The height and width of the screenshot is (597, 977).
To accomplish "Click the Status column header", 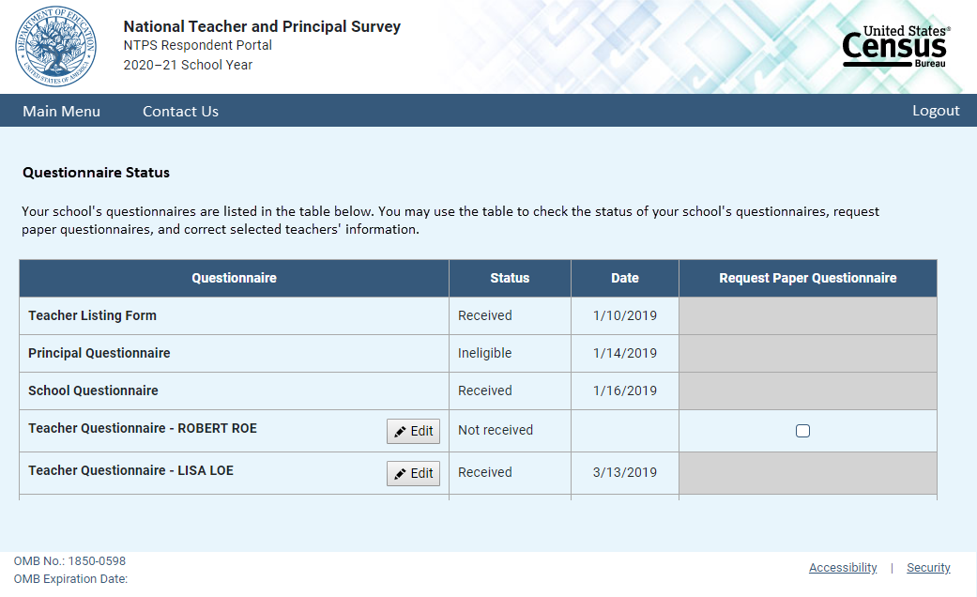I will click(510, 278).
